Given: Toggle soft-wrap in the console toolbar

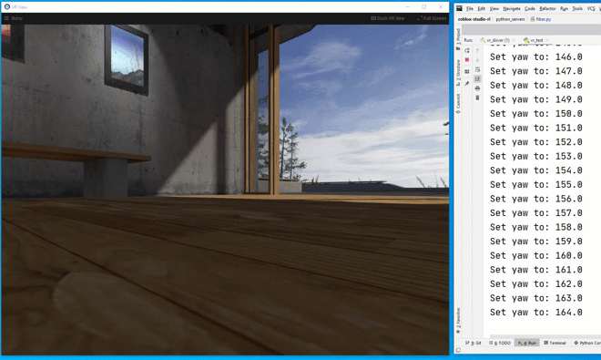Looking at the screenshot, I should (477, 69).
